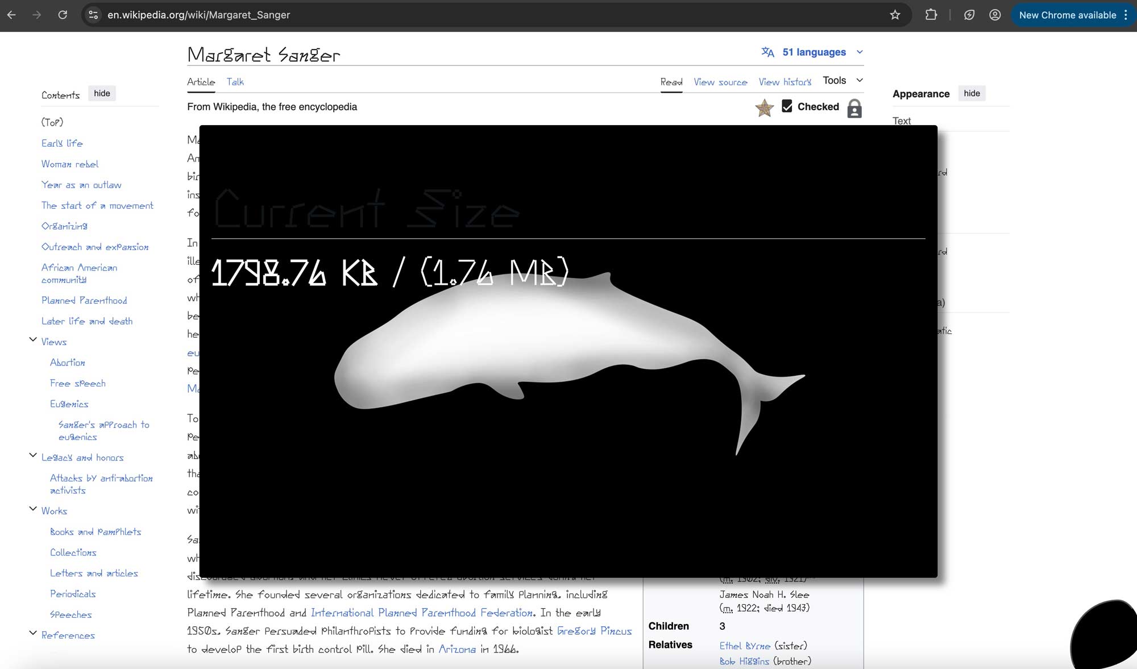The image size is (1137, 669).
Task: Open the Chrome profile avatar icon
Action: click(995, 15)
